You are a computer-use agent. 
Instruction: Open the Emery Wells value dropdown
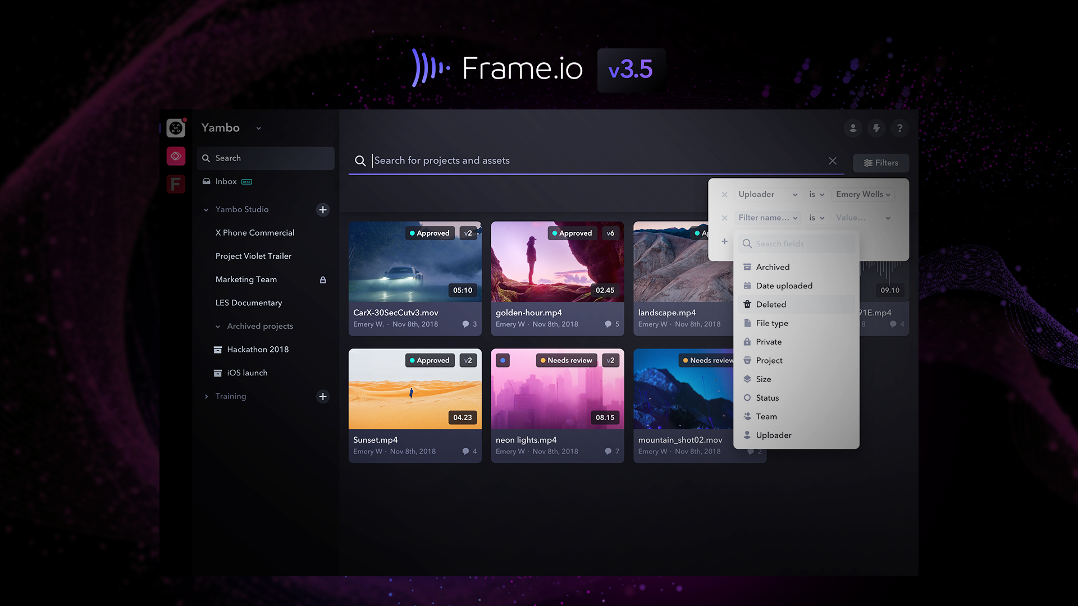862,195
